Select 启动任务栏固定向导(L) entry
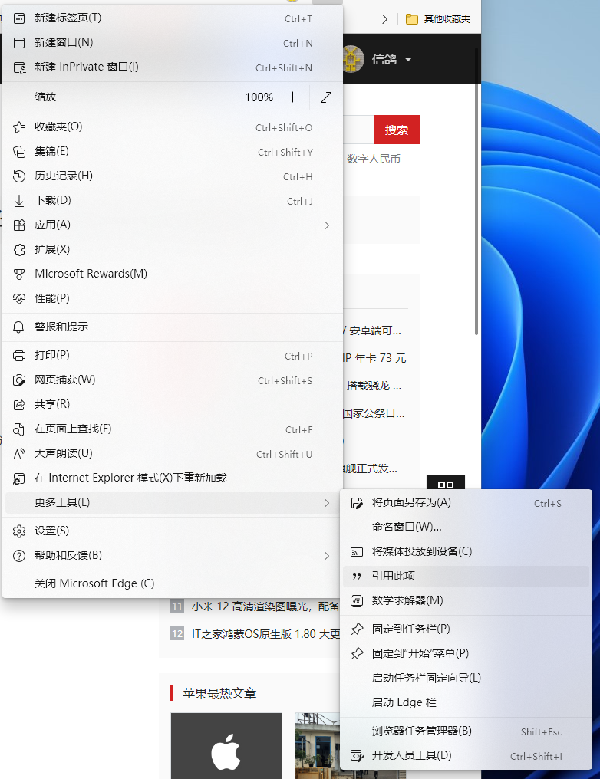The height and width of the screenshot is (779, 600). (466, 678)
